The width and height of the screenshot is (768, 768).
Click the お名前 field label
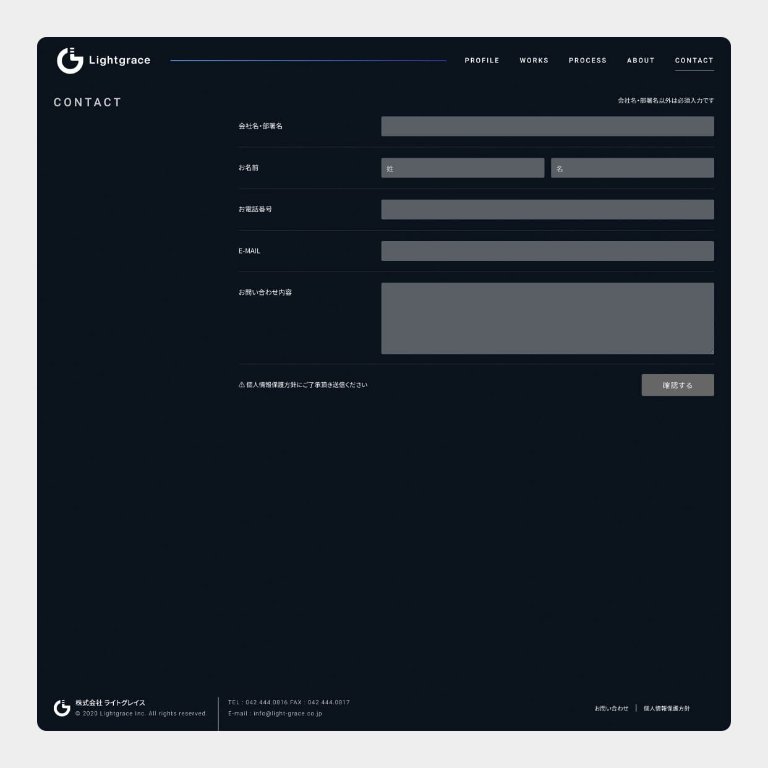pos(249,168)
